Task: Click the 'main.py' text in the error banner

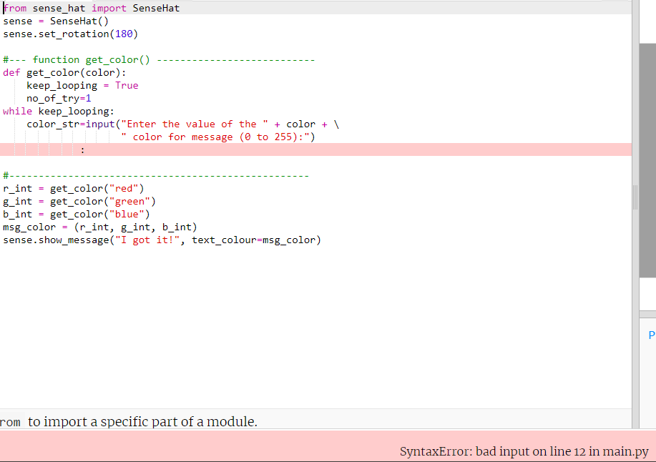Action: (x=625, y=451)
